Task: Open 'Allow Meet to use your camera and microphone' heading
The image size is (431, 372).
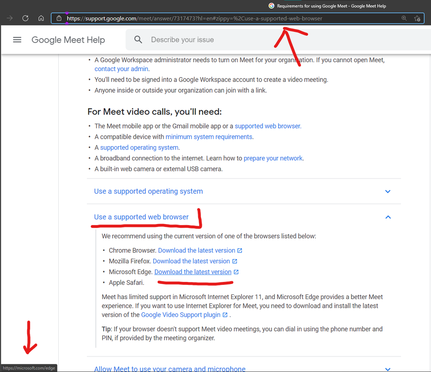Action: (170, 369)
